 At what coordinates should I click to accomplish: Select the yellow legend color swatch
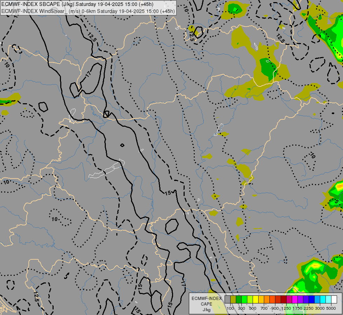(255, 299)
